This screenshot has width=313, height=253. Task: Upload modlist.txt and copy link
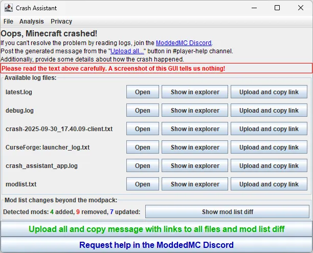click(269, 184)
